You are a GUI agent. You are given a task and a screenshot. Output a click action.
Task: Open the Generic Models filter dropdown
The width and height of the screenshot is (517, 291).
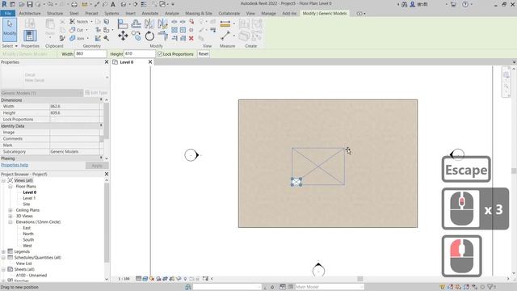(41, 93)
